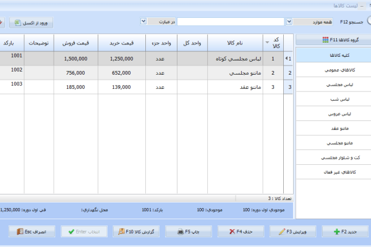
Task: Select row indicator number 2
Action: pyautogui.click(x=288, y=73)
